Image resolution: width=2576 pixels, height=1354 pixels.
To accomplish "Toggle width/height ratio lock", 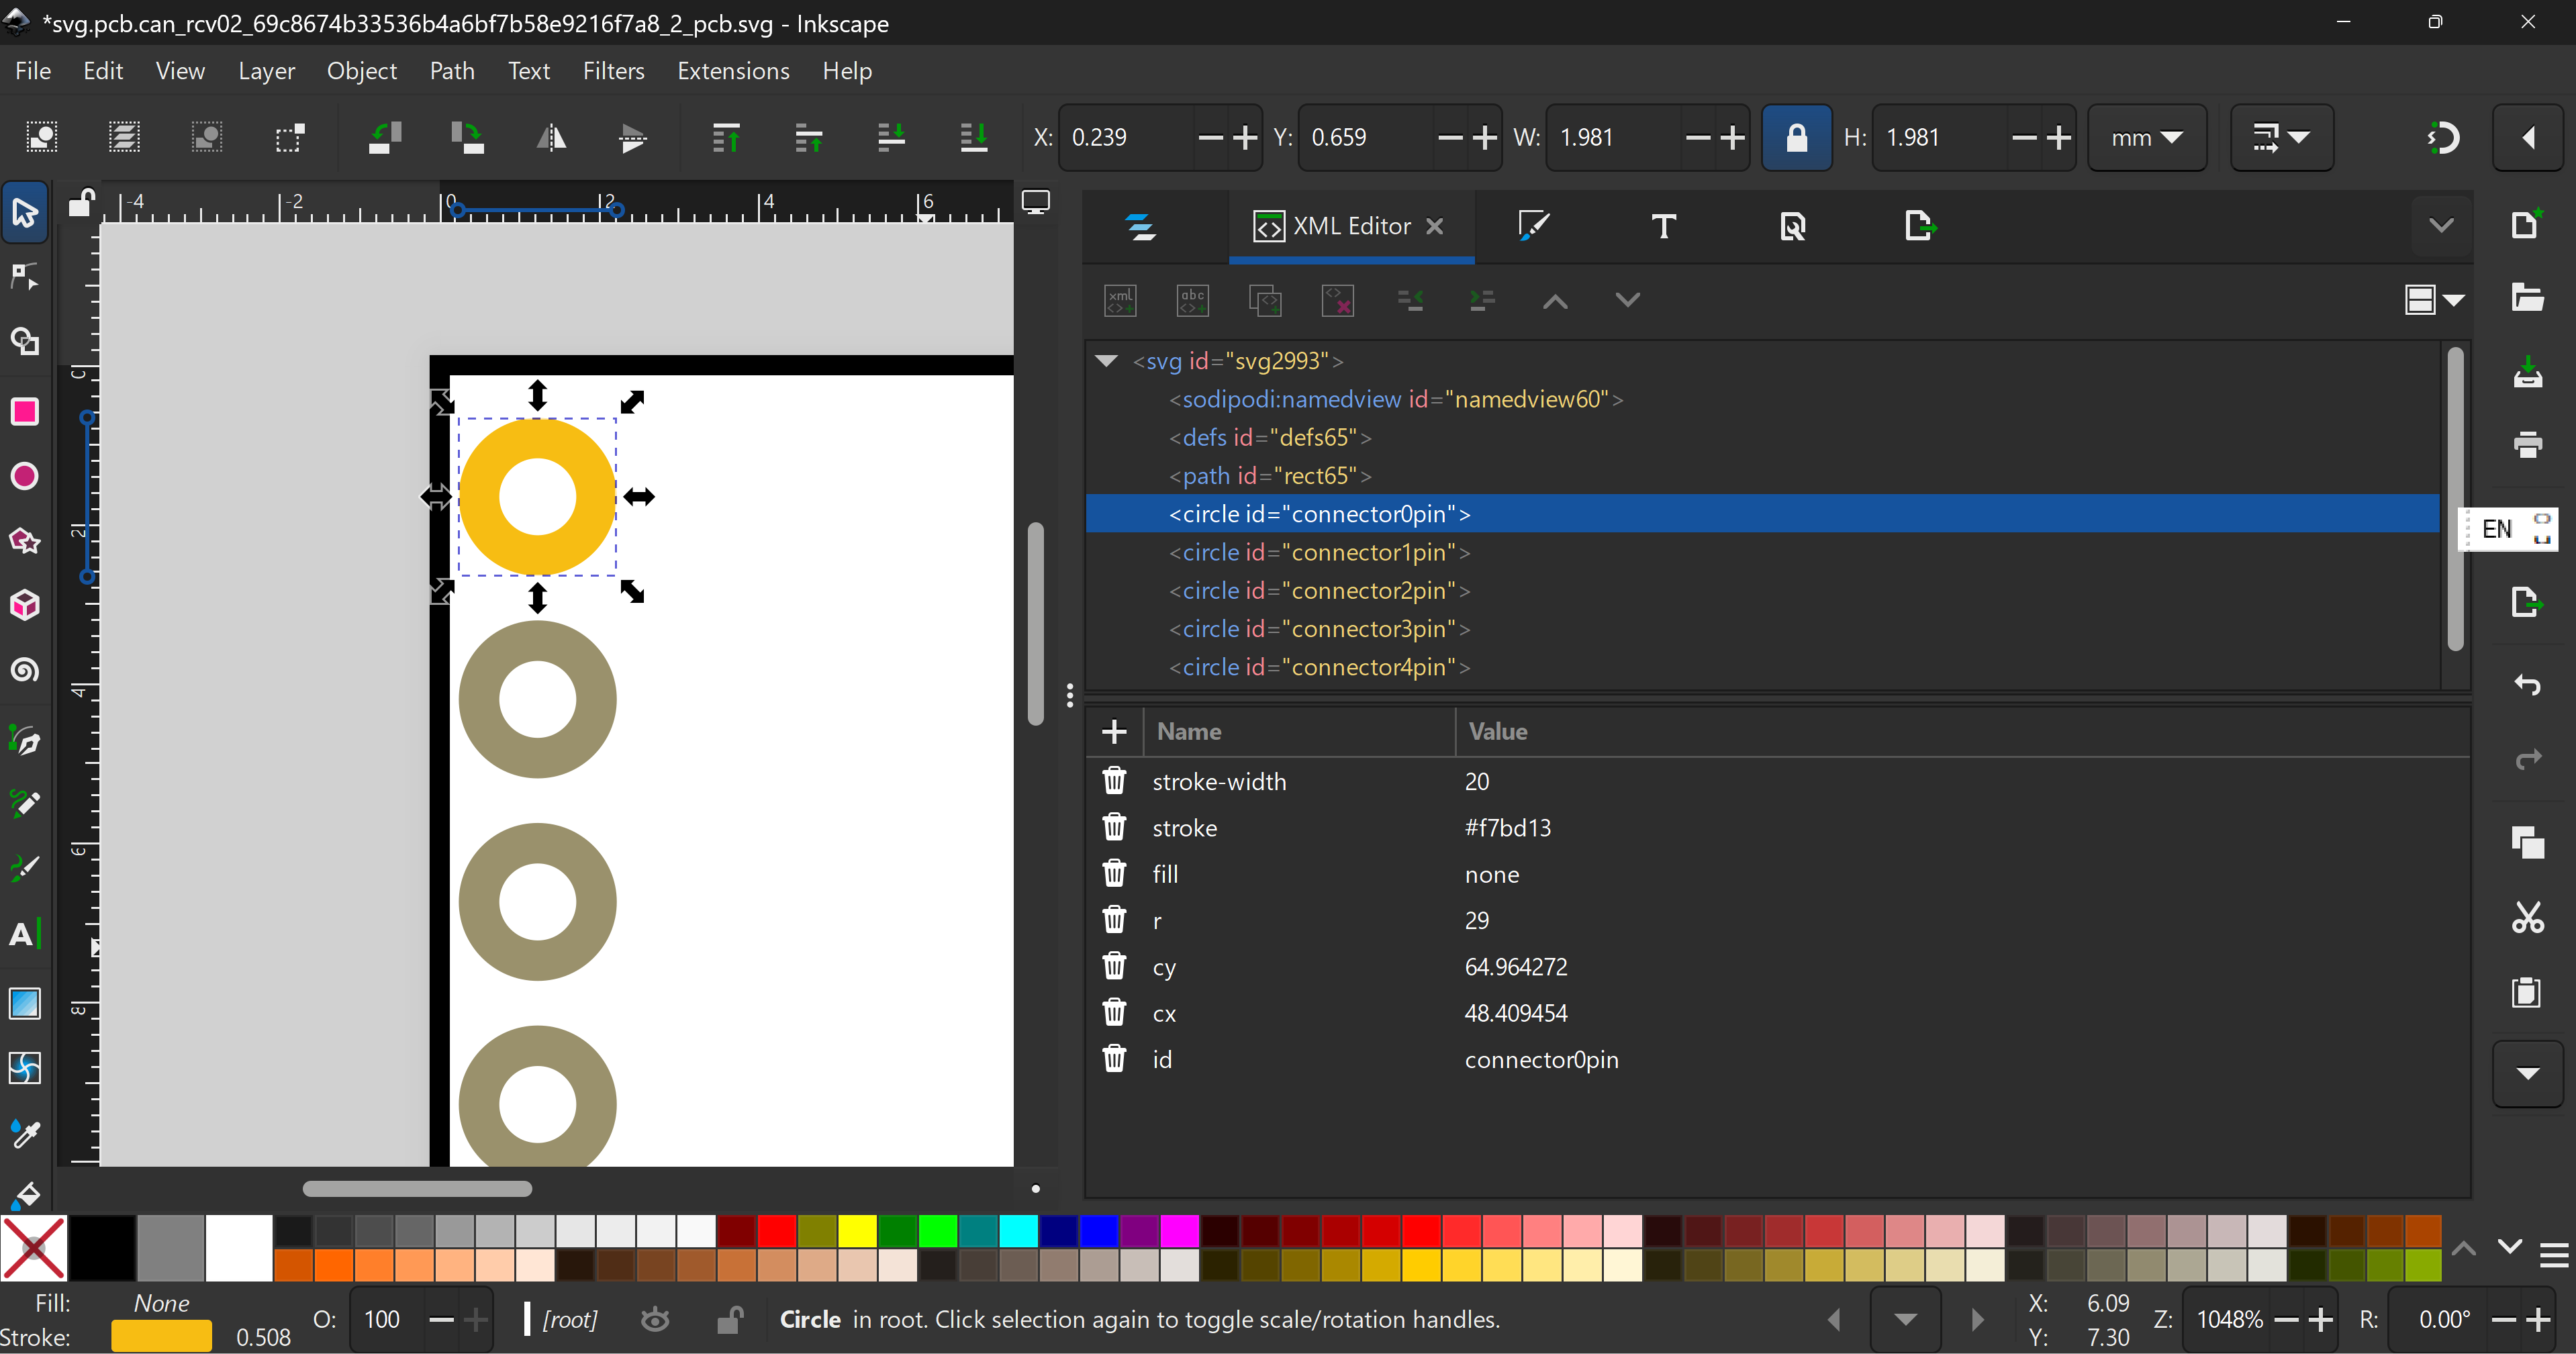I will click(x=1796, y=137).
